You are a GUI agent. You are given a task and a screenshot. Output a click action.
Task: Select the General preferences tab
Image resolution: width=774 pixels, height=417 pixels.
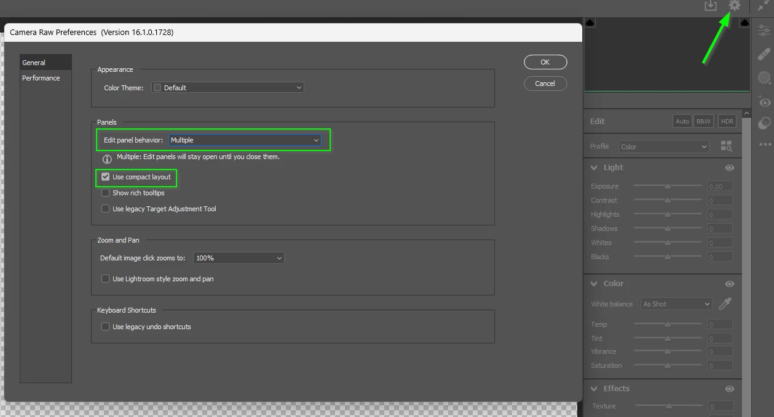(x=45, y=63)
